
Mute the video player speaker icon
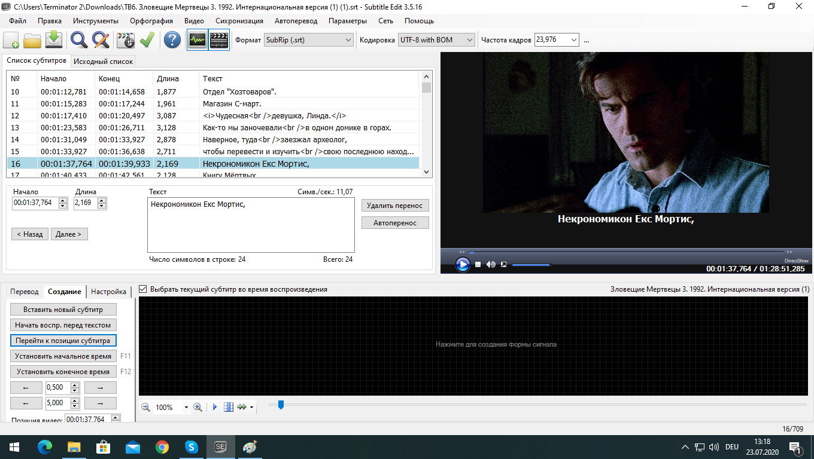[x=491, y=264]
